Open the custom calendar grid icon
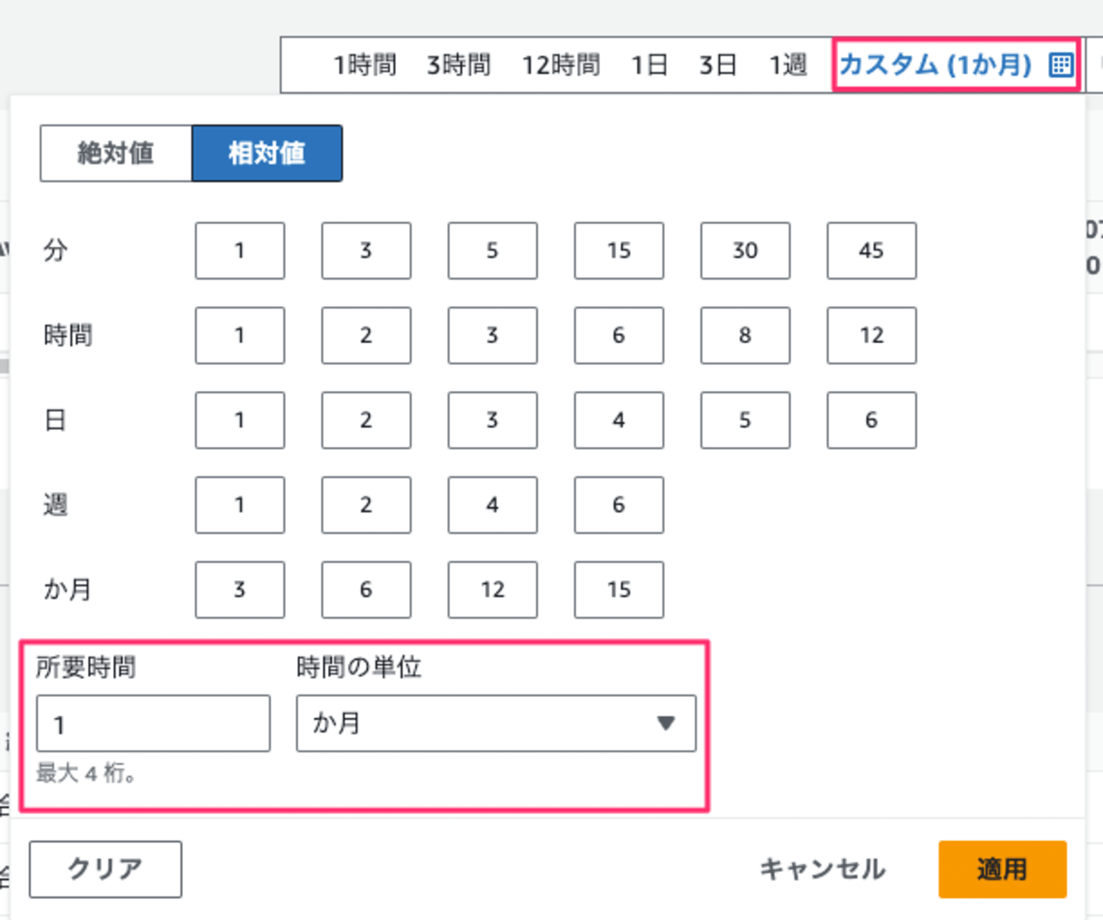The image size is (1103, 920). tap(1061, 65)
